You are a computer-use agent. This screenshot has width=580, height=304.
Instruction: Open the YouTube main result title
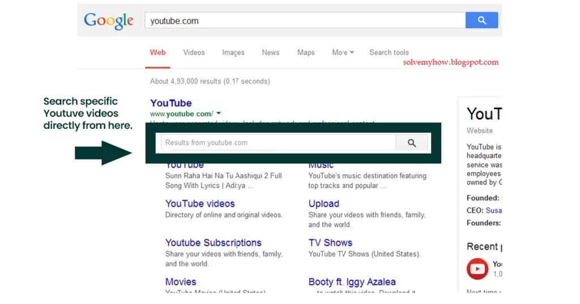click(170, 103)
